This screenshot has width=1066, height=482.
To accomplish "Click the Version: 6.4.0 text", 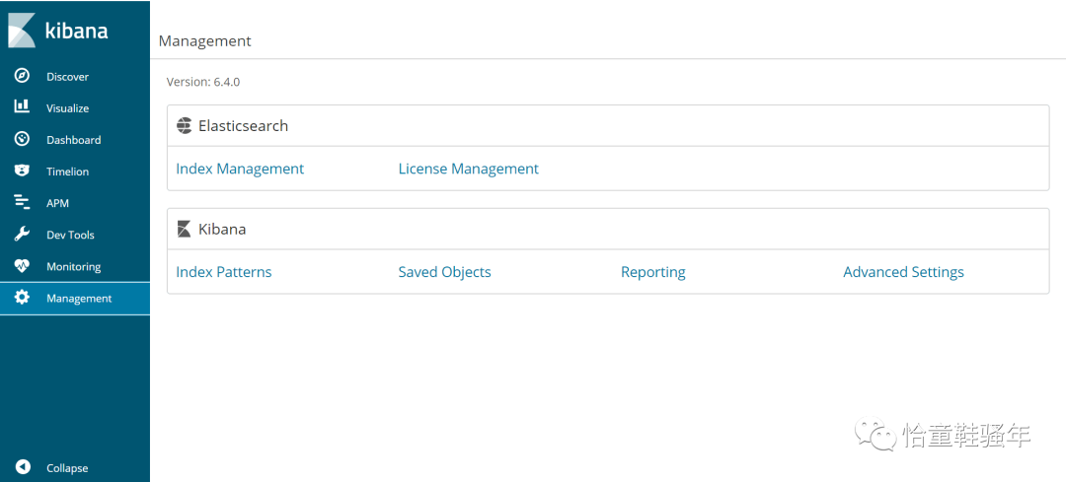I will coord(203,82).
